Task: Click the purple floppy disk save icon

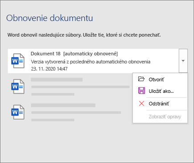Action: (141, 91)
